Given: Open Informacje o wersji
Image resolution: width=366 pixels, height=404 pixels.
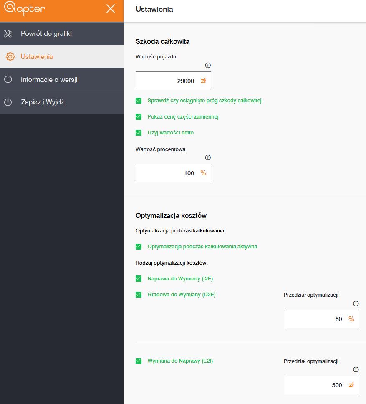Looking at the screenshot, I should click(62, 79).
